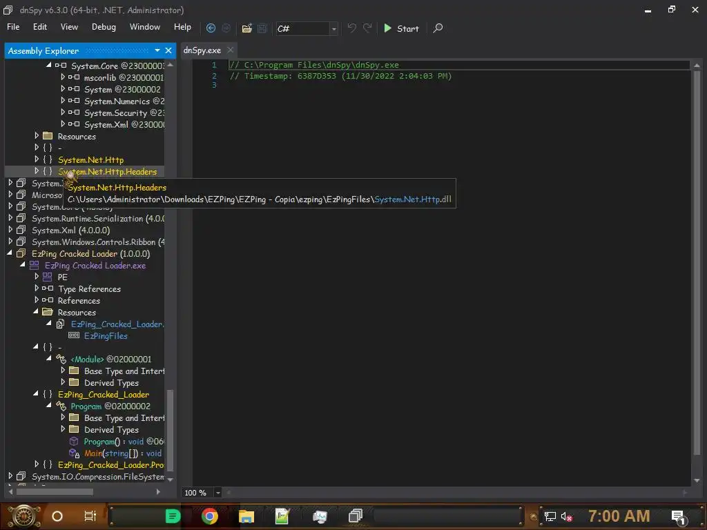Open the Edit menu
707x530 pixels.
pos(39,27)
